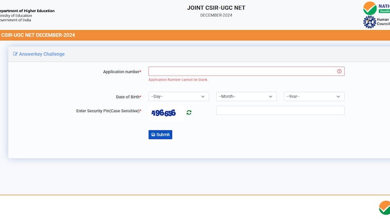Open the Month dropdown for Date of Birth
This screenshot has width=390, height=219.
click(246, 96)
